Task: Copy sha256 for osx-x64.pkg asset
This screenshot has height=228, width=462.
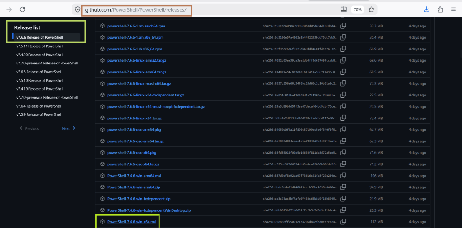Action: click(x=343, y=152)
